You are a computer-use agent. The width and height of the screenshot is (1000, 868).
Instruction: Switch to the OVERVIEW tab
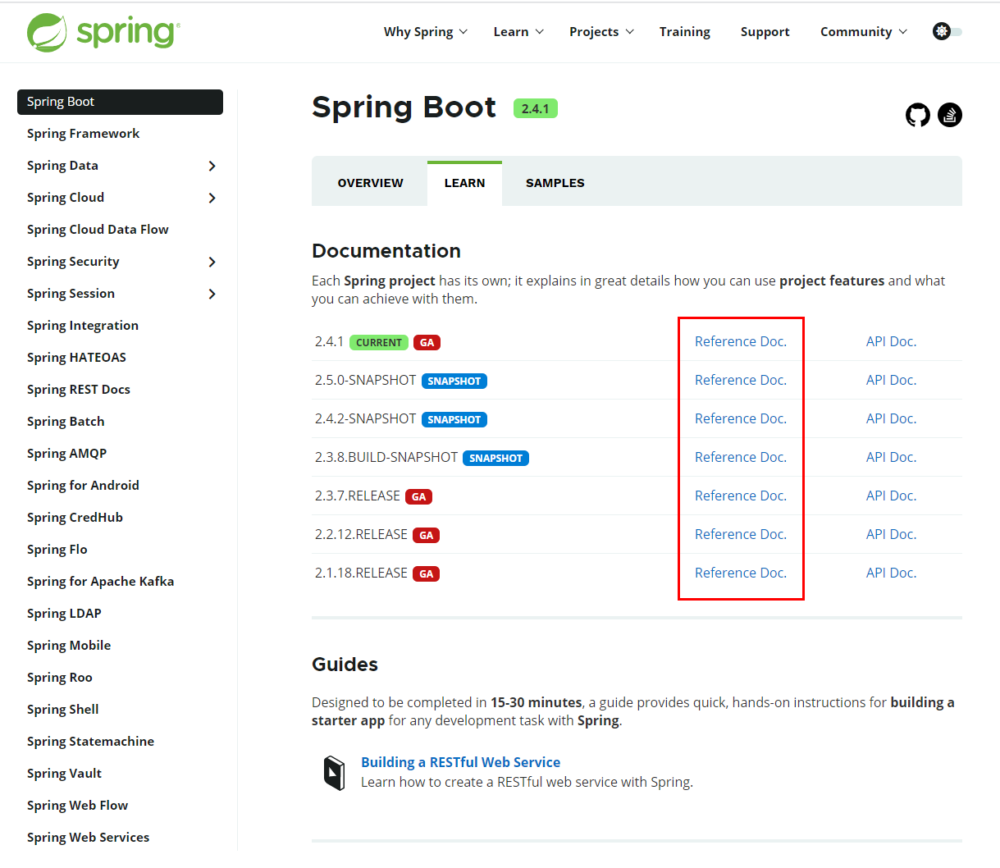tap(370, 183)
